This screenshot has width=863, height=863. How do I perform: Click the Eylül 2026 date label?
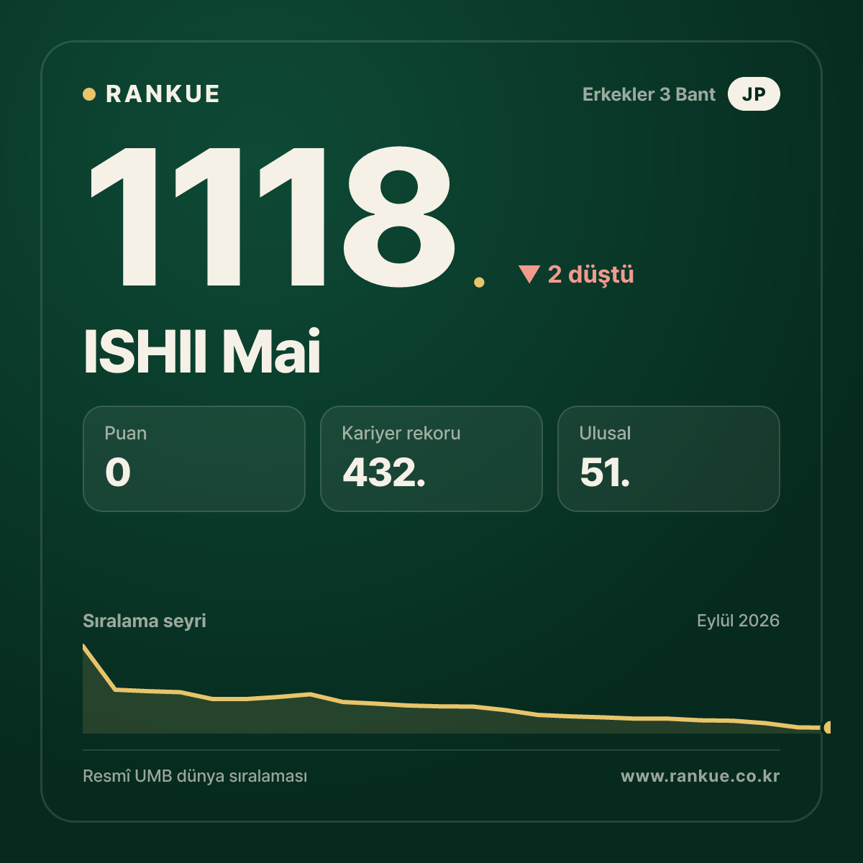click(738, 621)
